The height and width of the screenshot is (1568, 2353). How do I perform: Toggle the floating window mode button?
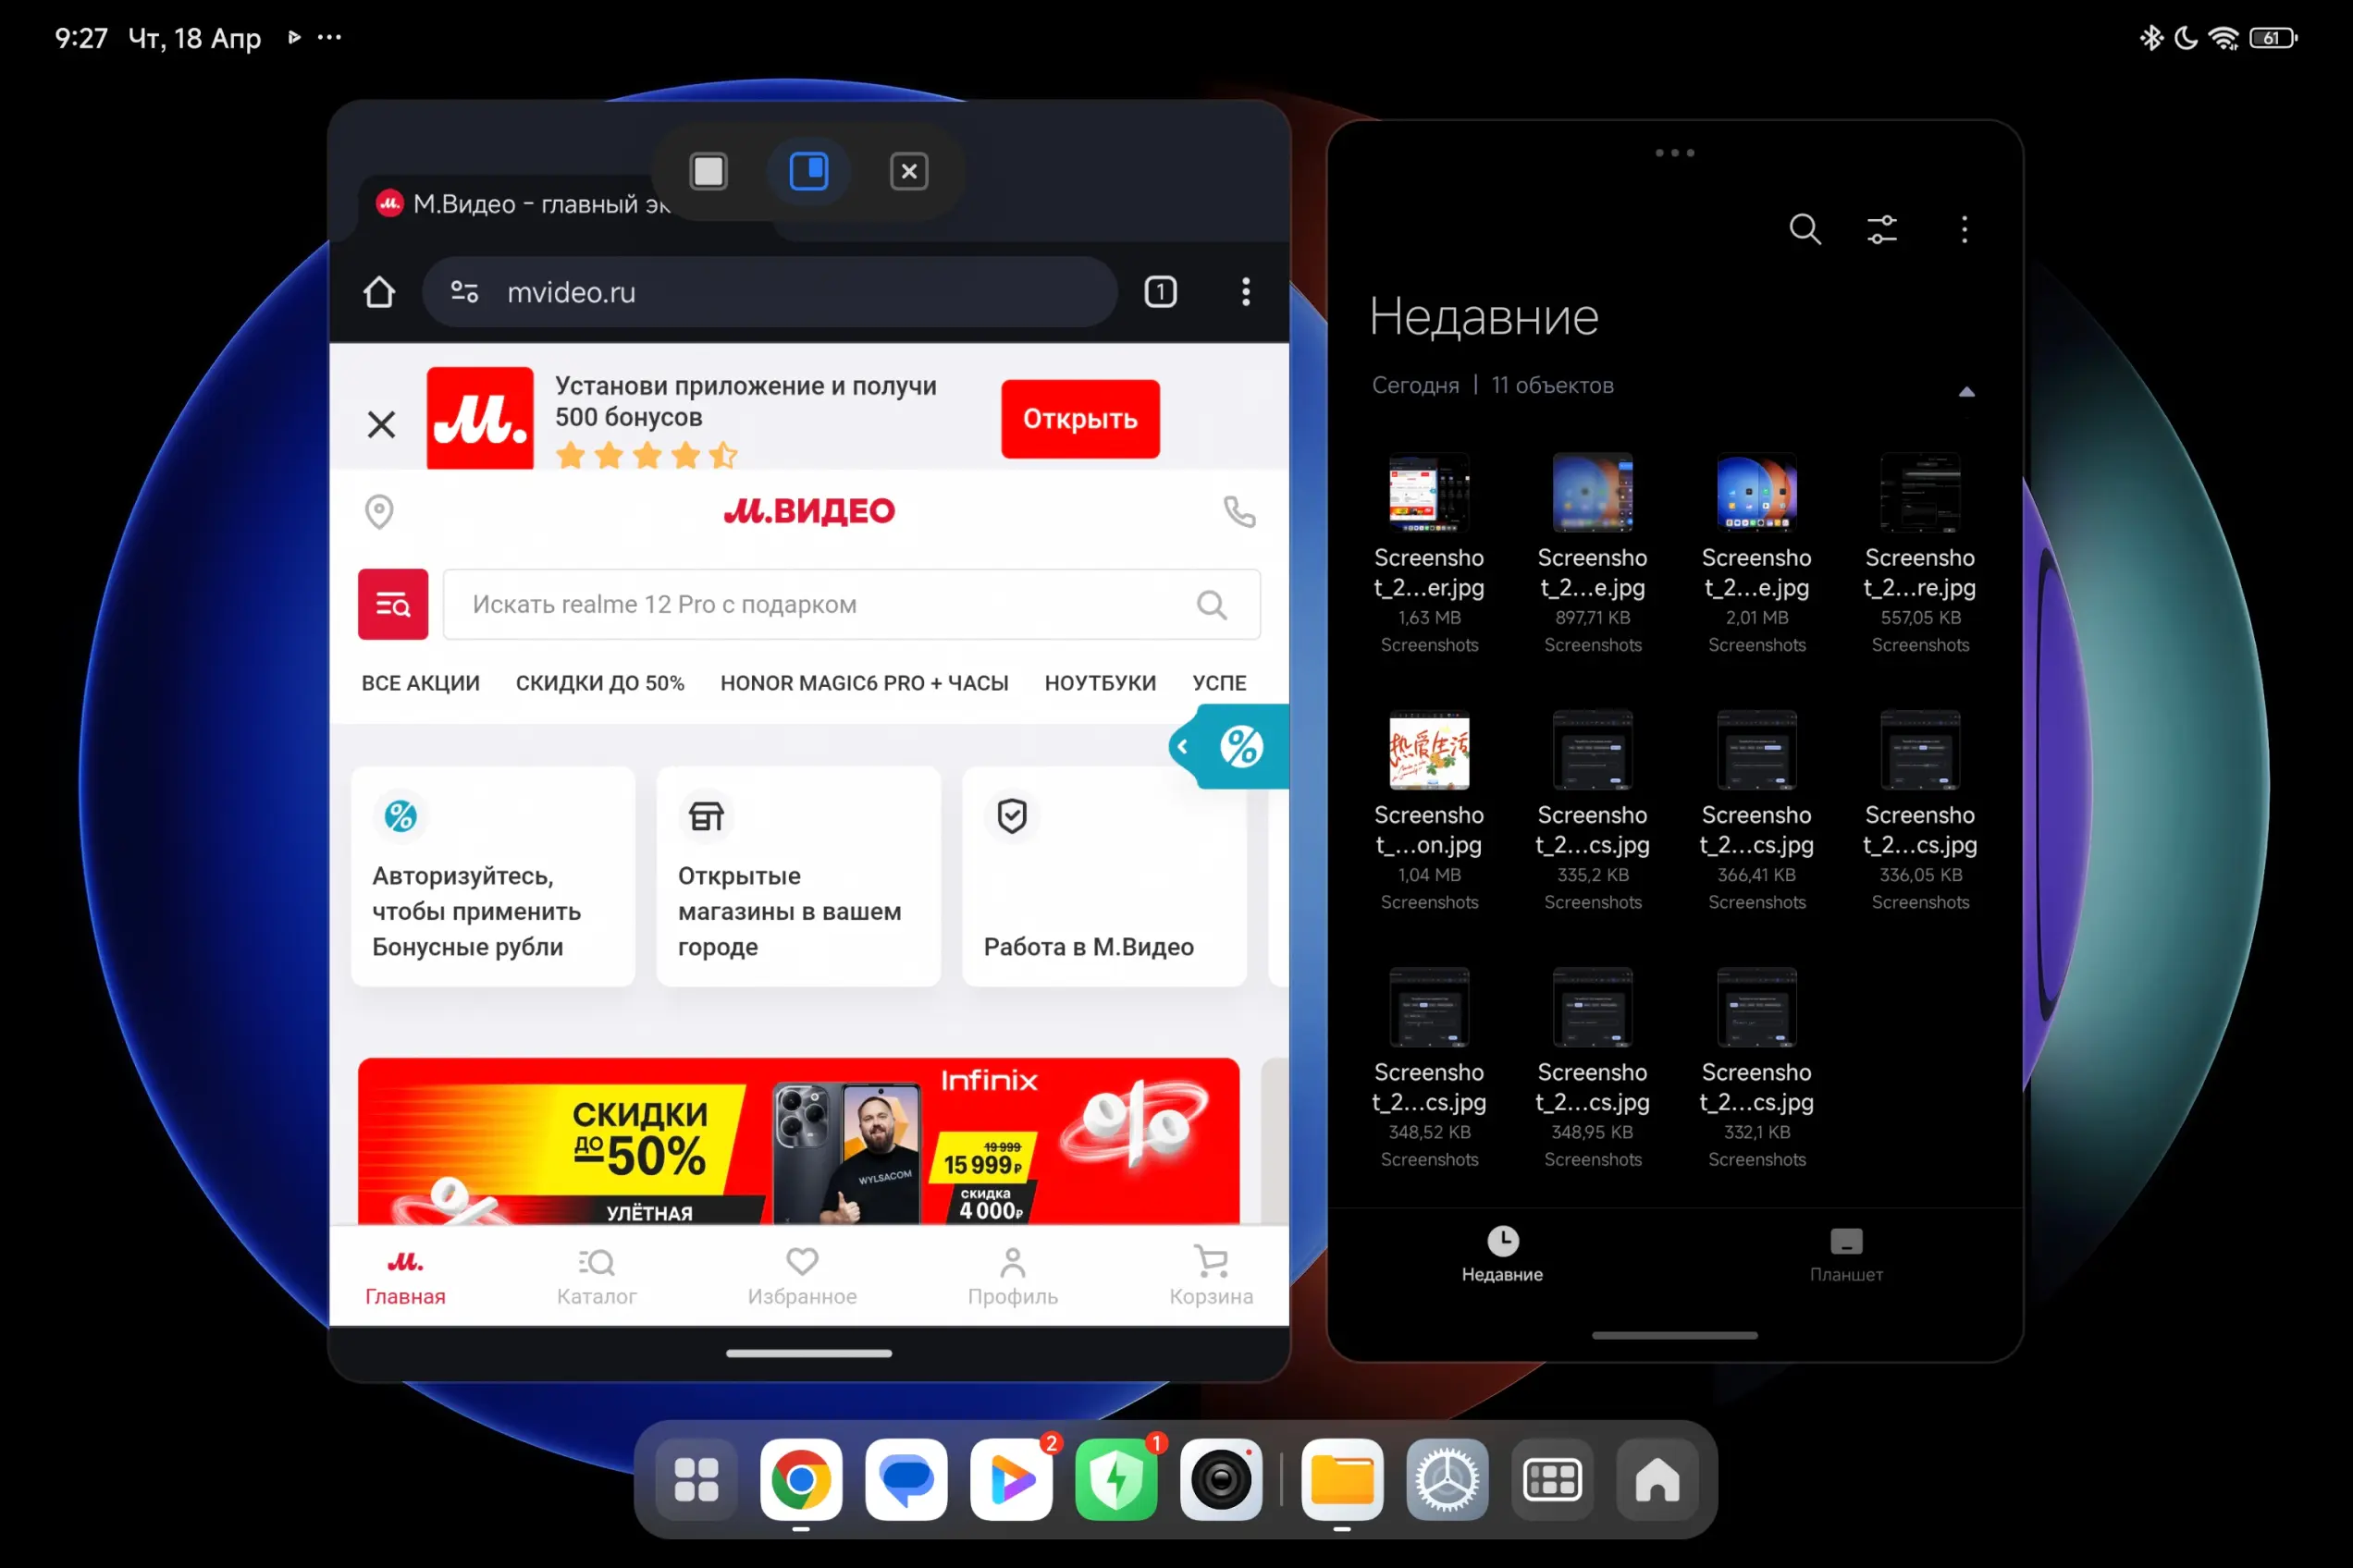808,171
